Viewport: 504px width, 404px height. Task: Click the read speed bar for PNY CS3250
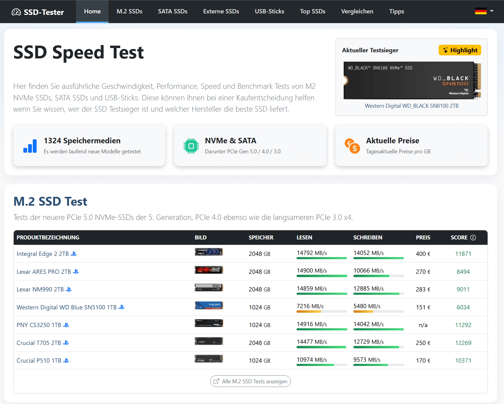coord(322,329)
